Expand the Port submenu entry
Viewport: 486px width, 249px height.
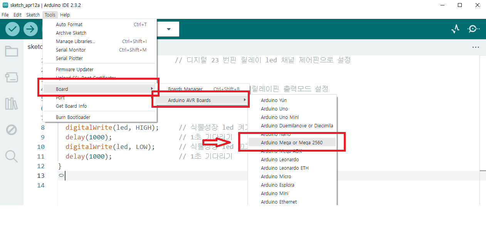[100, 98]
